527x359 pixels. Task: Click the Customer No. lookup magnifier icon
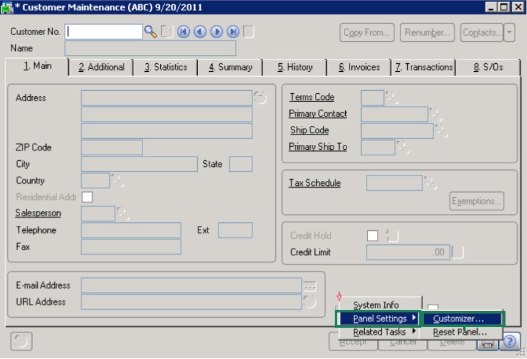click(150, 32)
